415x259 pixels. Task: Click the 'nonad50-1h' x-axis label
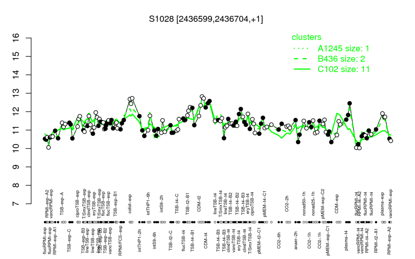304,204
